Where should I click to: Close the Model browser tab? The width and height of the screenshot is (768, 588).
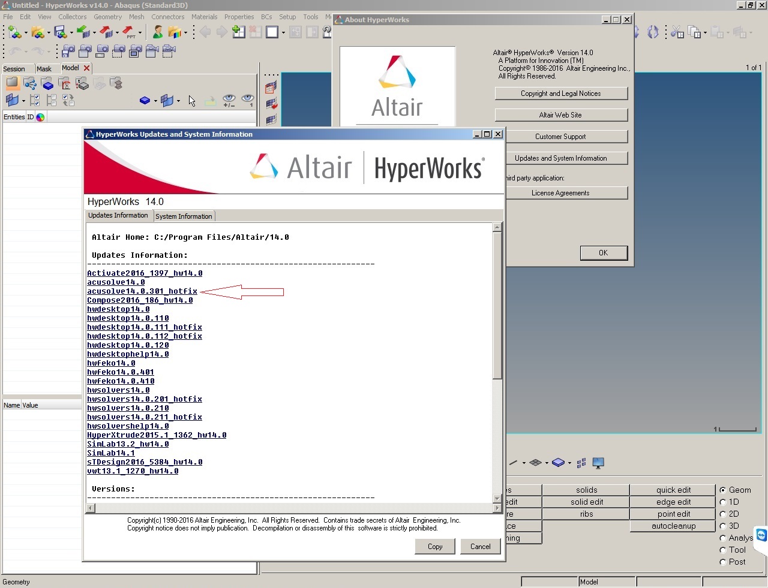pyautogui.click(x=86, y=68)
